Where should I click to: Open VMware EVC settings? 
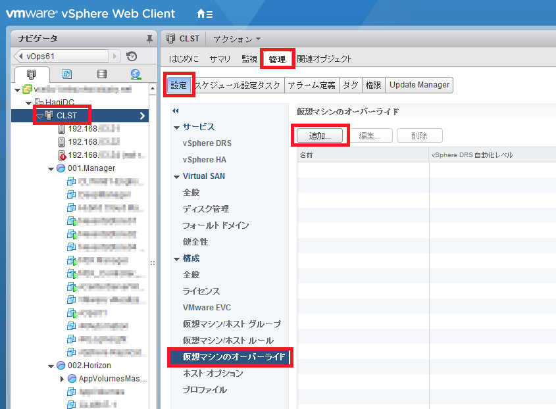[x=207, y=308]
